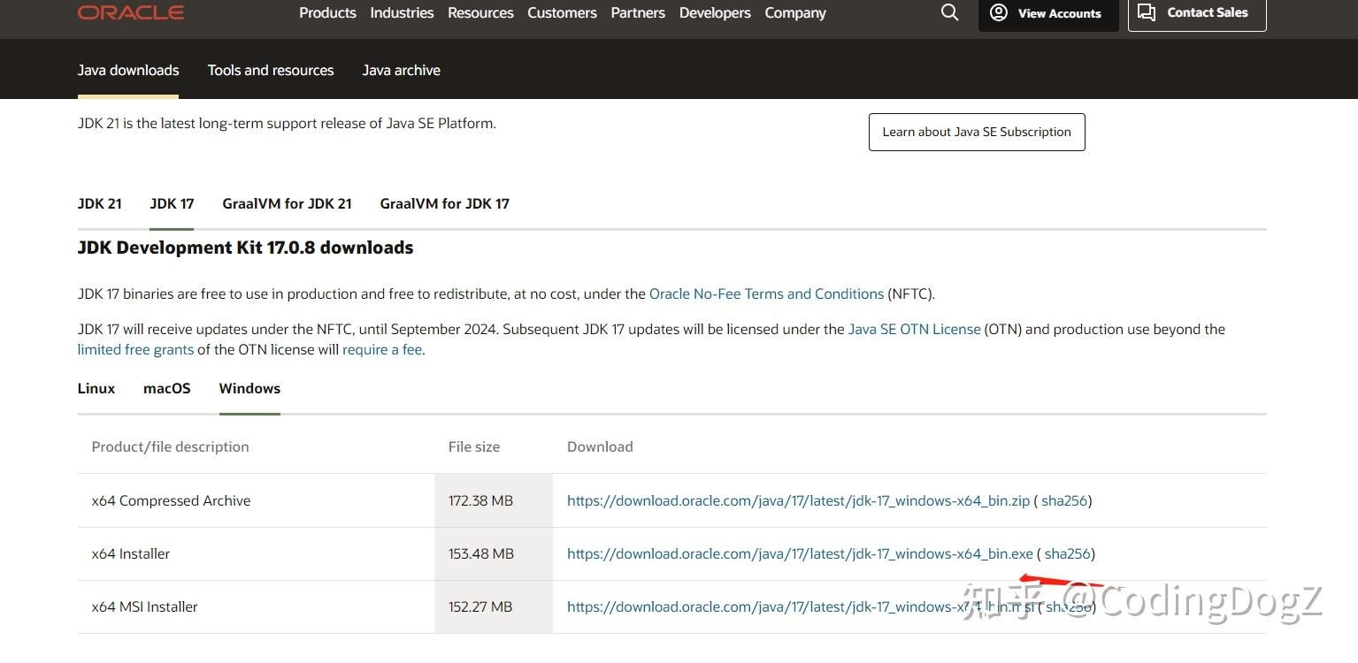Click the limited free grants link
This screenshot has width=1358, height=663.
point(135,350)
